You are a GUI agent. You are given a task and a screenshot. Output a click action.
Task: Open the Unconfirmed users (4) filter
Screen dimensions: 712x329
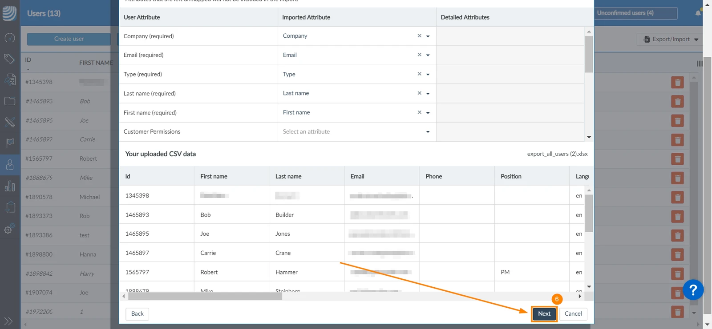coord(635,13)
